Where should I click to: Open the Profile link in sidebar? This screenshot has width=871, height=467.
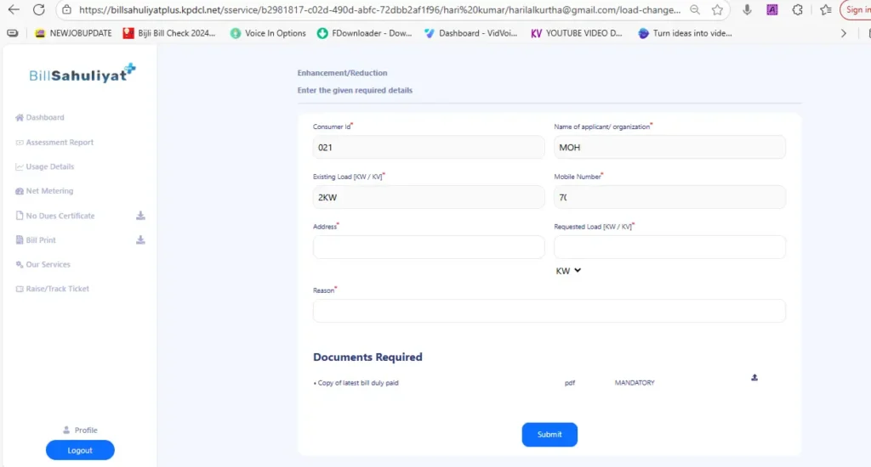(x=85, y=430)
